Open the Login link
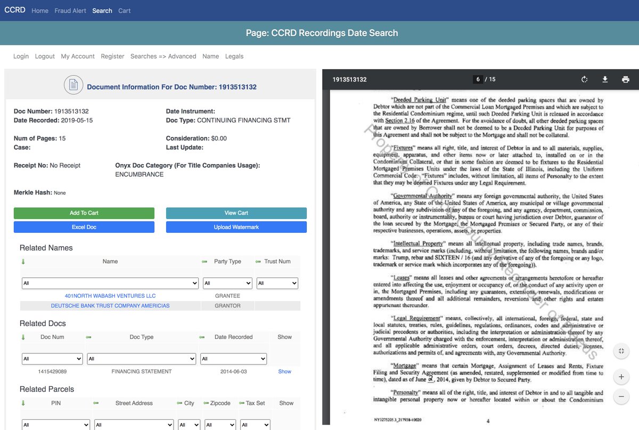The height and width of the screenshot is (430, 639). pos(21,56)
